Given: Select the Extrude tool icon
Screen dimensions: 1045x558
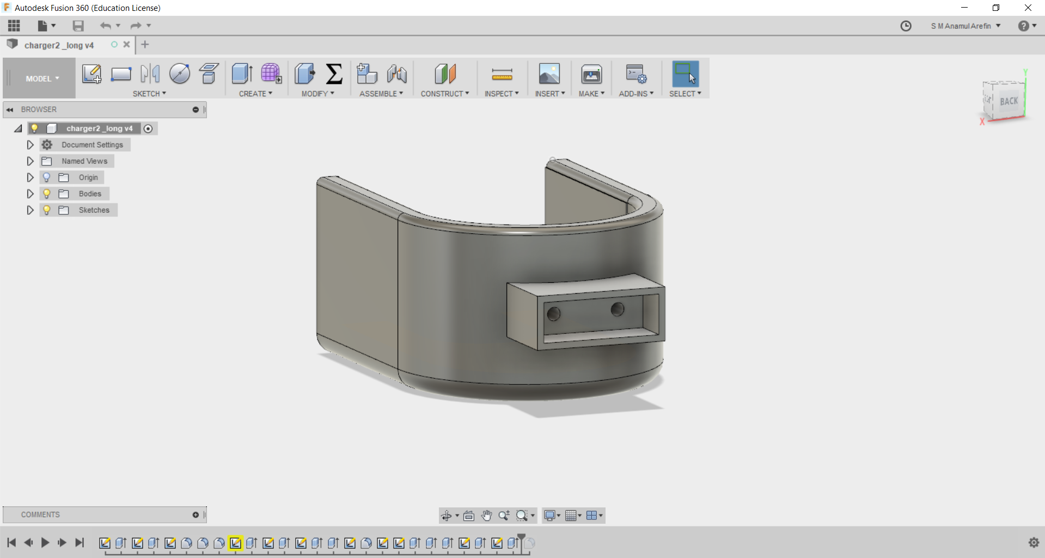Looking at the screenshot, I should coord(242,73).
